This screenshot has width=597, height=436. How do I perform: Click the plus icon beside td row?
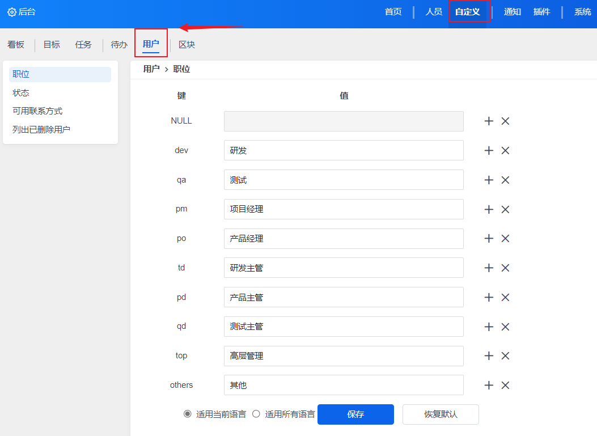pyautogui.click(x=489, y=268)
